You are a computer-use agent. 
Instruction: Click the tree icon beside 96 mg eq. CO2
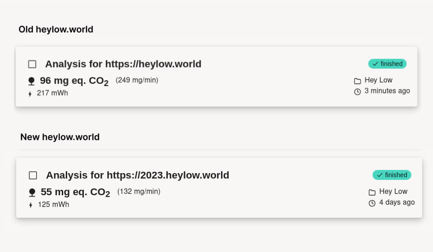coord(31,81)
